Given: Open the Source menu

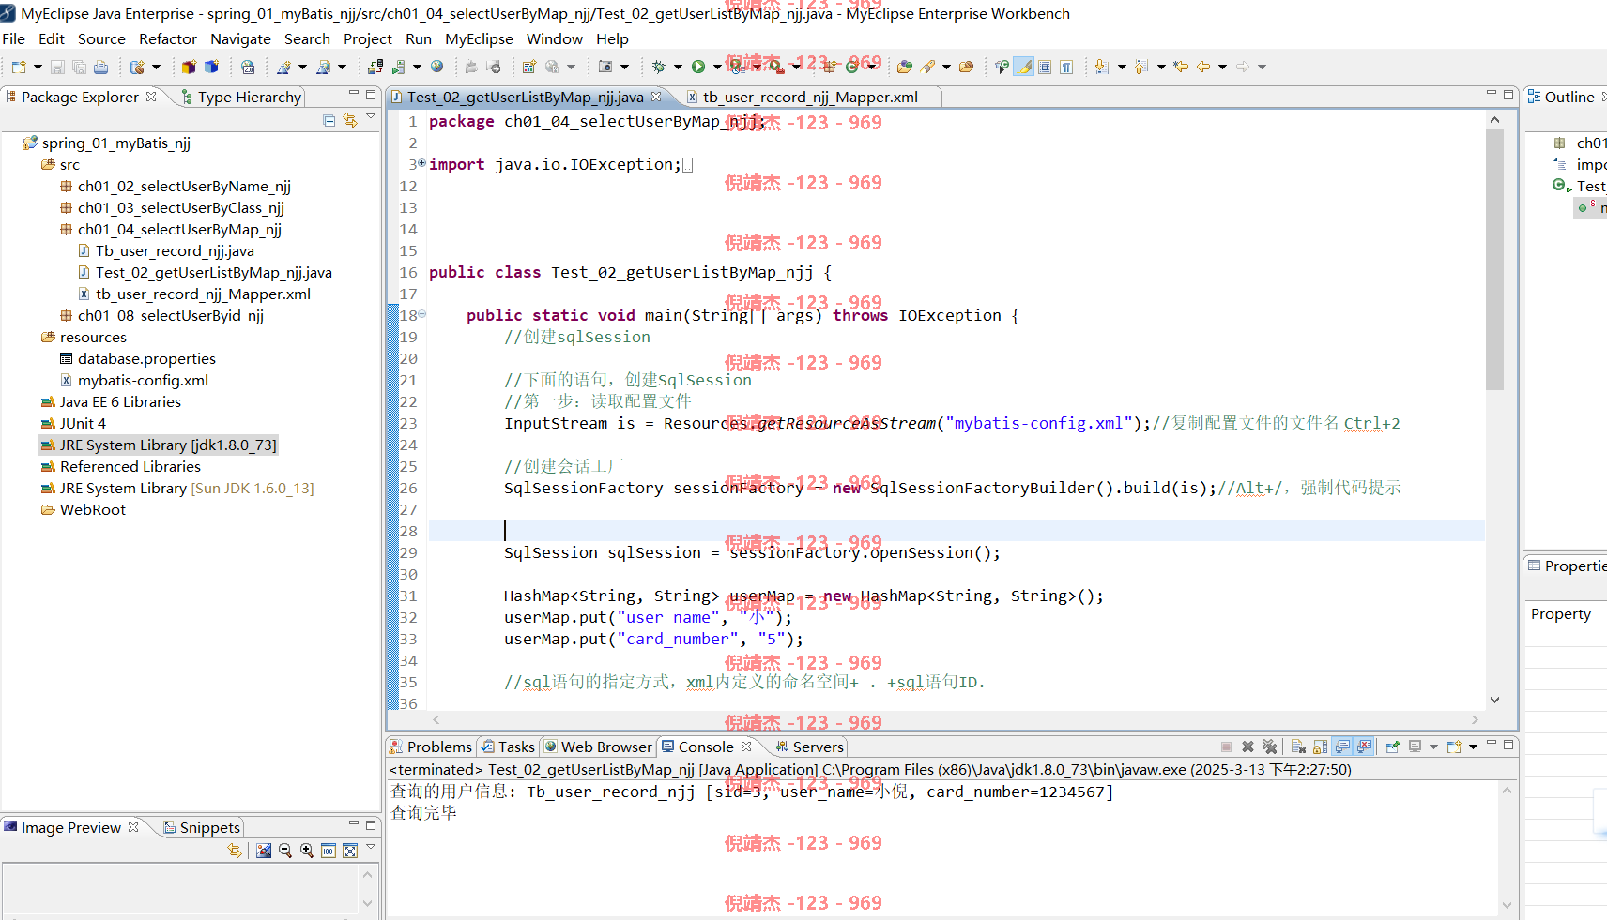Looking at the screenshot, I should point(101,39).
